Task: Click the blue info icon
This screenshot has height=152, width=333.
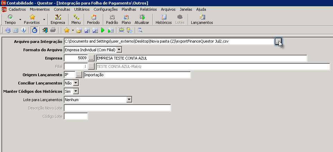Action: click(24, 30)
